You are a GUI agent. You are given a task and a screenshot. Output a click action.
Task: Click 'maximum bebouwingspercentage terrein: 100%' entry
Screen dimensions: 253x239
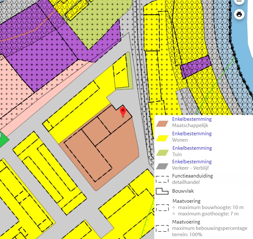(209, 231)
